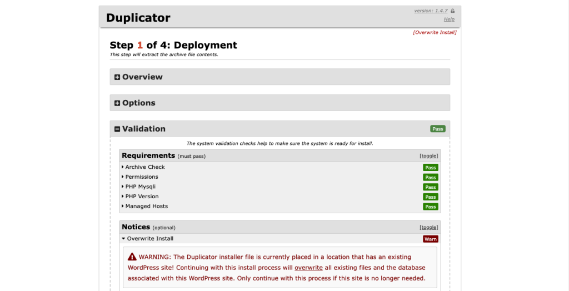The image size is (569, 291).
Task: Click the PHP Mysqli label
Action: (141, 187)
